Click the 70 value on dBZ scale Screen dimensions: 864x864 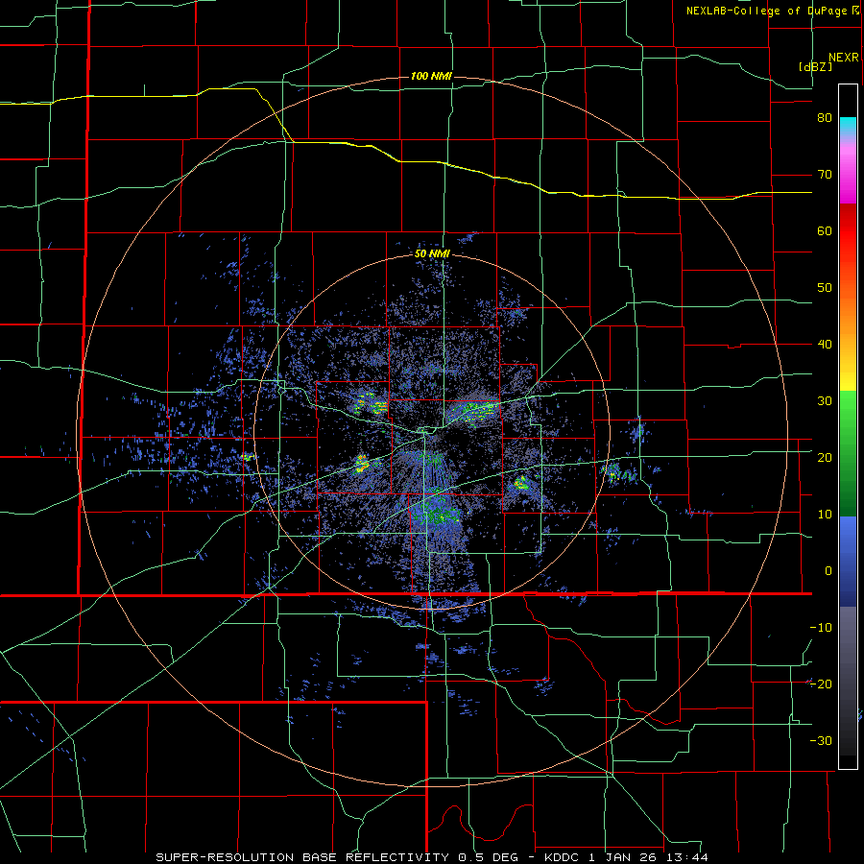pos(825,175)
